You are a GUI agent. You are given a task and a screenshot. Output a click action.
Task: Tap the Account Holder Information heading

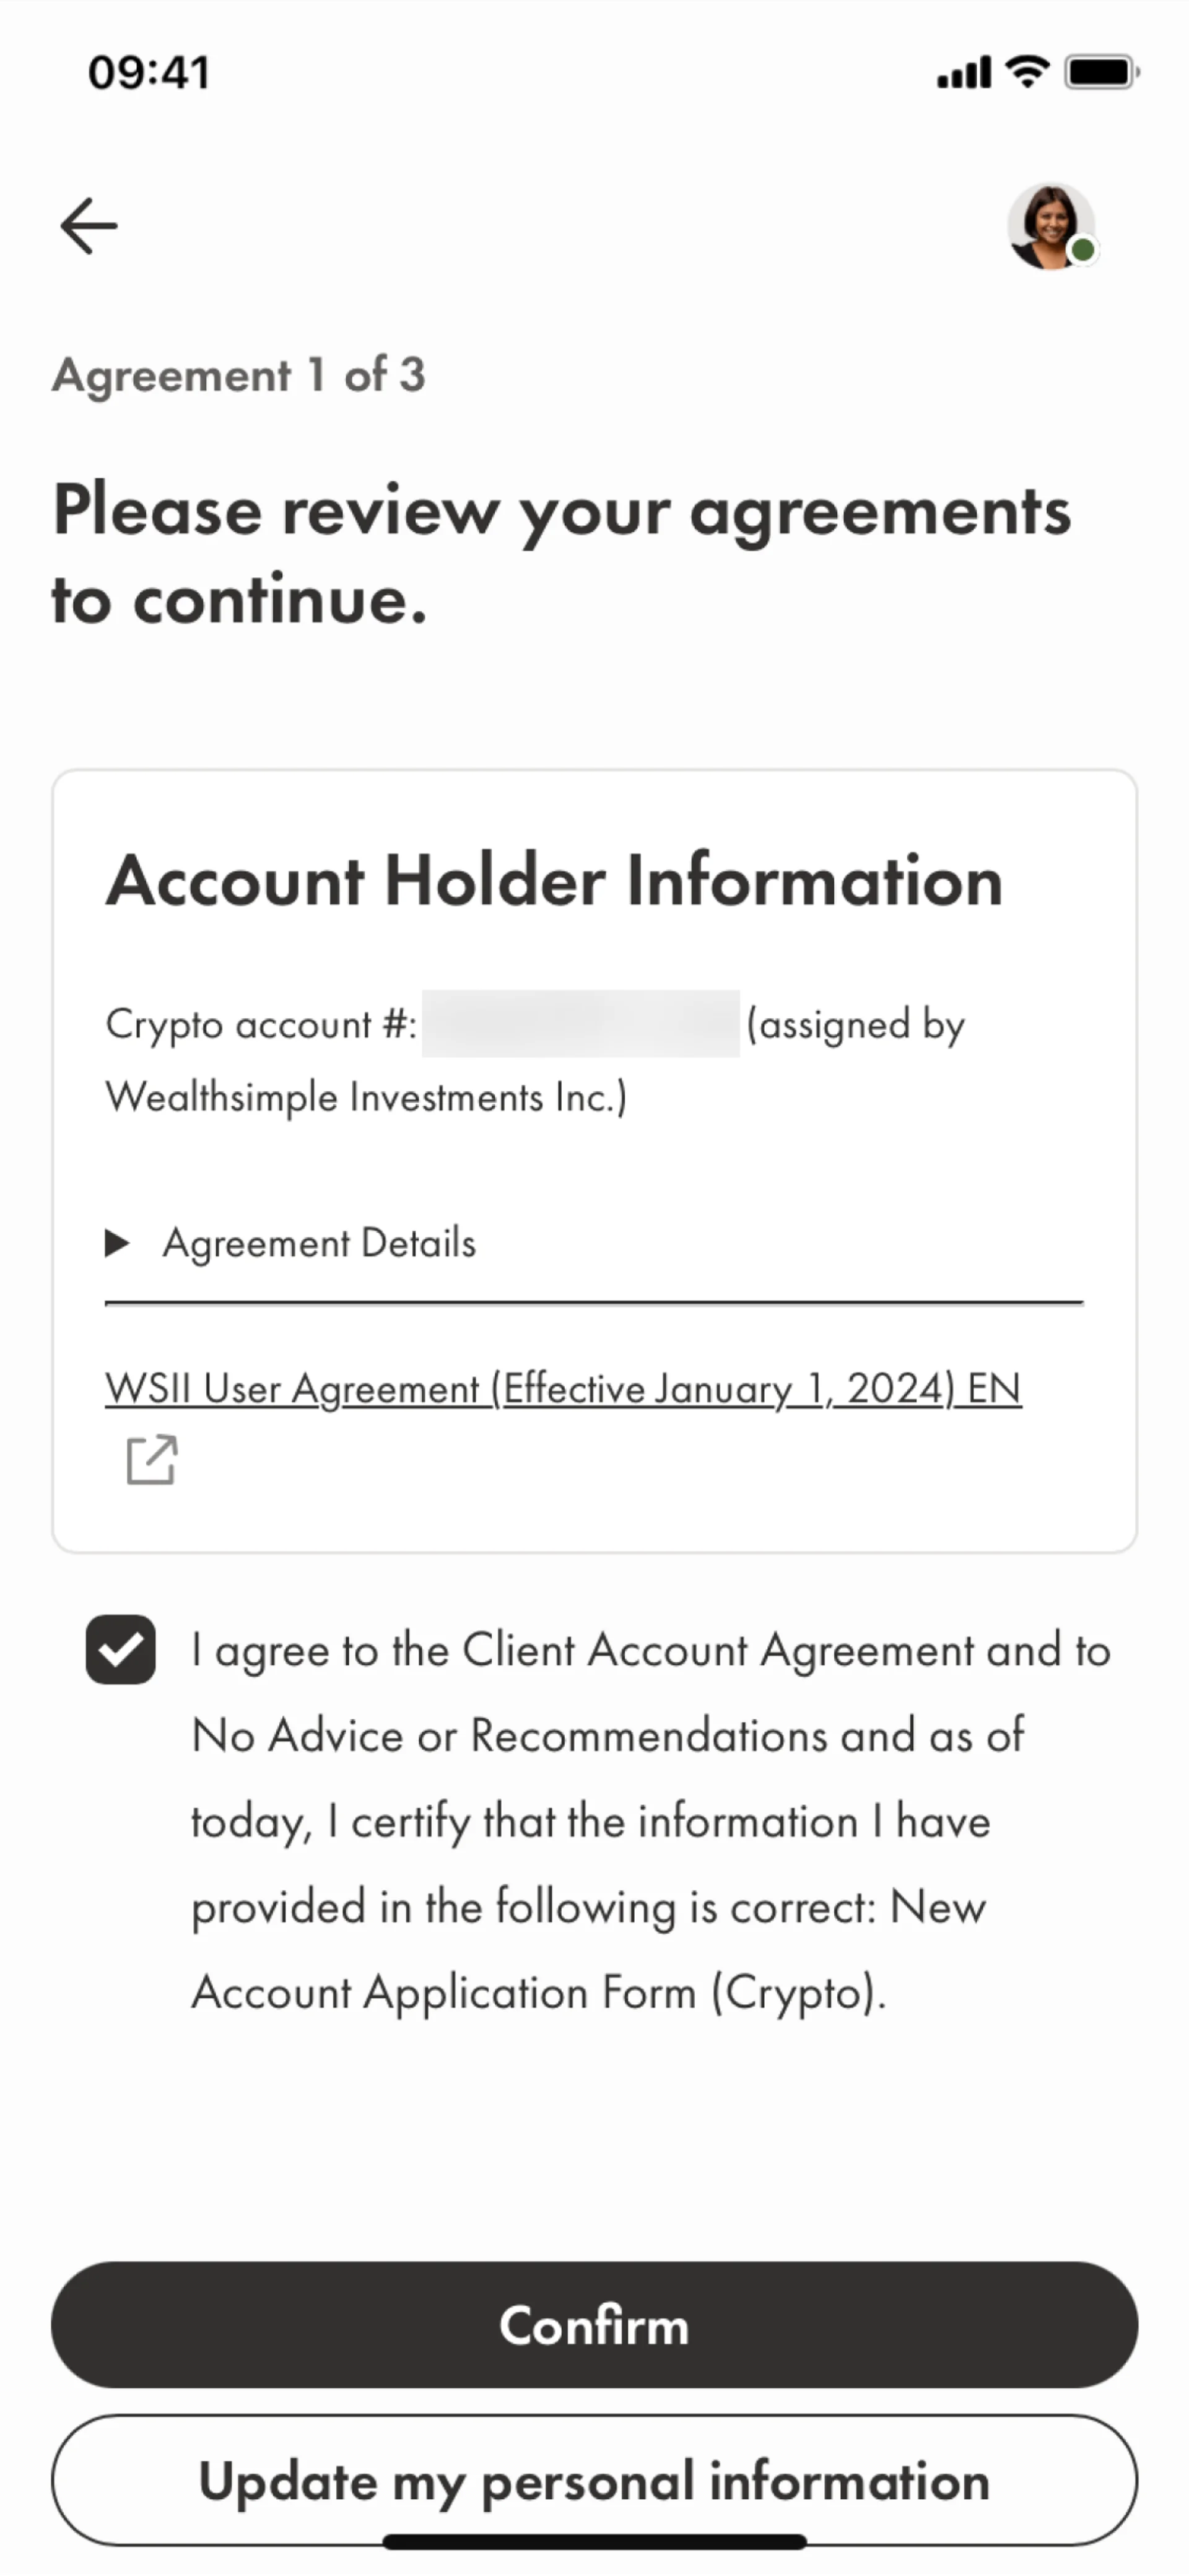tap(554, 881)
